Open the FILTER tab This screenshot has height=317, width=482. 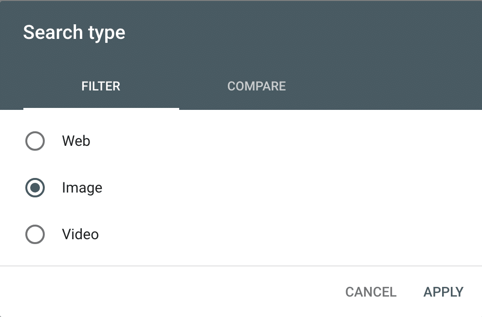(101, 87)
